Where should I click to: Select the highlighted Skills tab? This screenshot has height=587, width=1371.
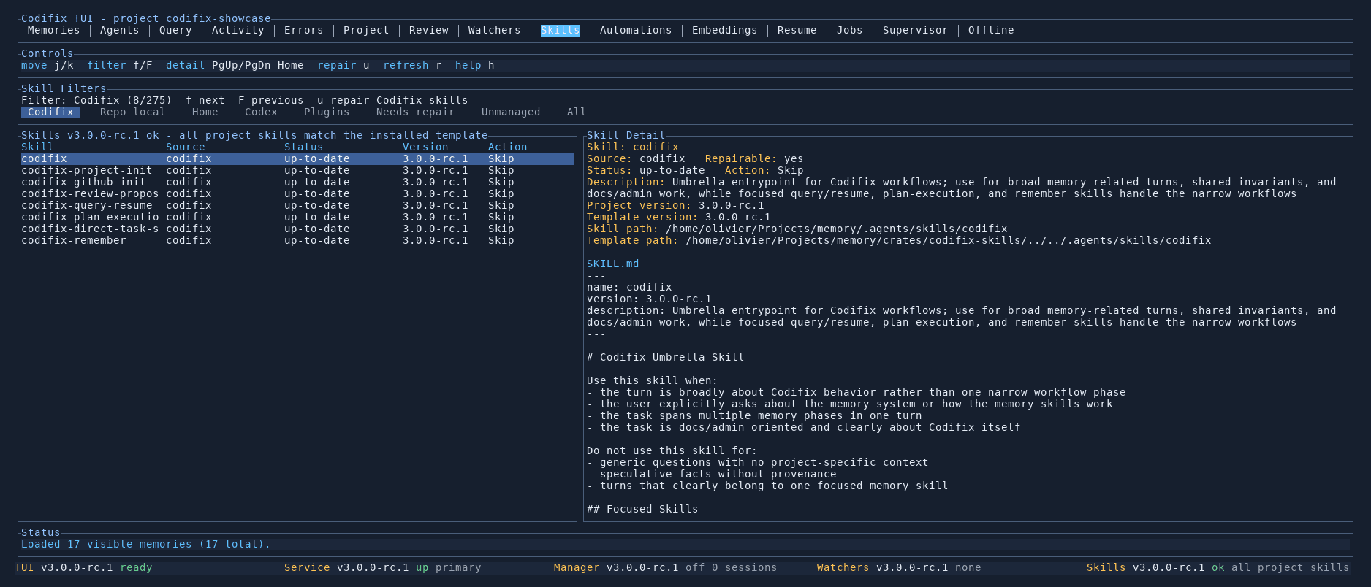[561, 30]
